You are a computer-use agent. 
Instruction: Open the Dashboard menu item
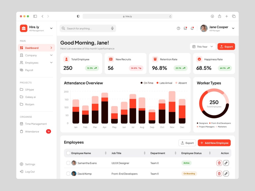pos(36,48)
